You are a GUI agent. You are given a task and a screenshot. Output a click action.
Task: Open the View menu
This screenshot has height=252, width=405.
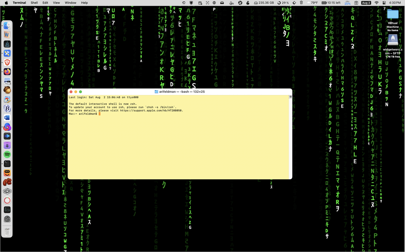pyautogui.click(x=56, y=3)
